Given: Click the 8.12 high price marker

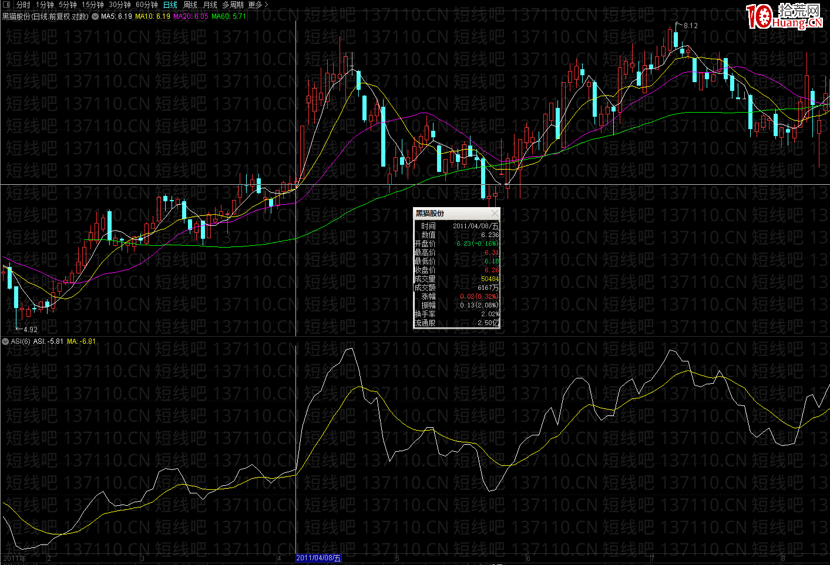Looking at the screenshot, I should coord(690,26).
